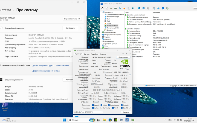Click the NVIDIA logo in GPU-Z
Viewport: 197px width, 123px height.
(125, 63)
